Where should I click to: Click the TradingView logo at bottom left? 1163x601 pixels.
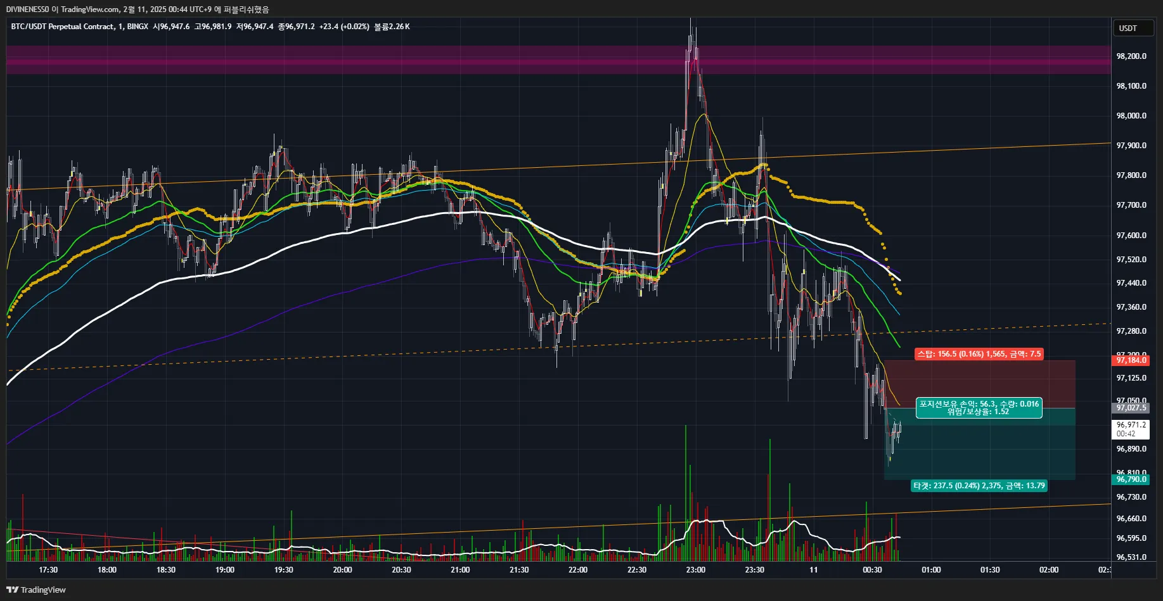pyautogui.click(x=36, y=590)
